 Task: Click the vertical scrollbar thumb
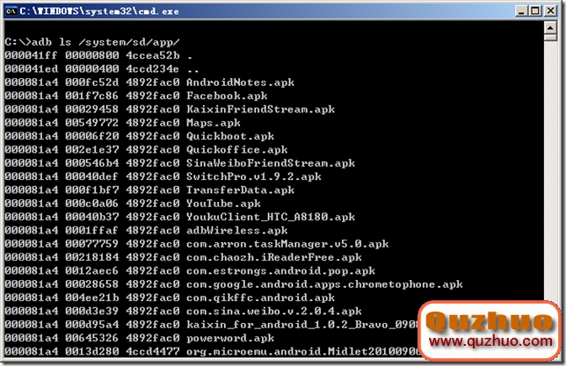550,37
